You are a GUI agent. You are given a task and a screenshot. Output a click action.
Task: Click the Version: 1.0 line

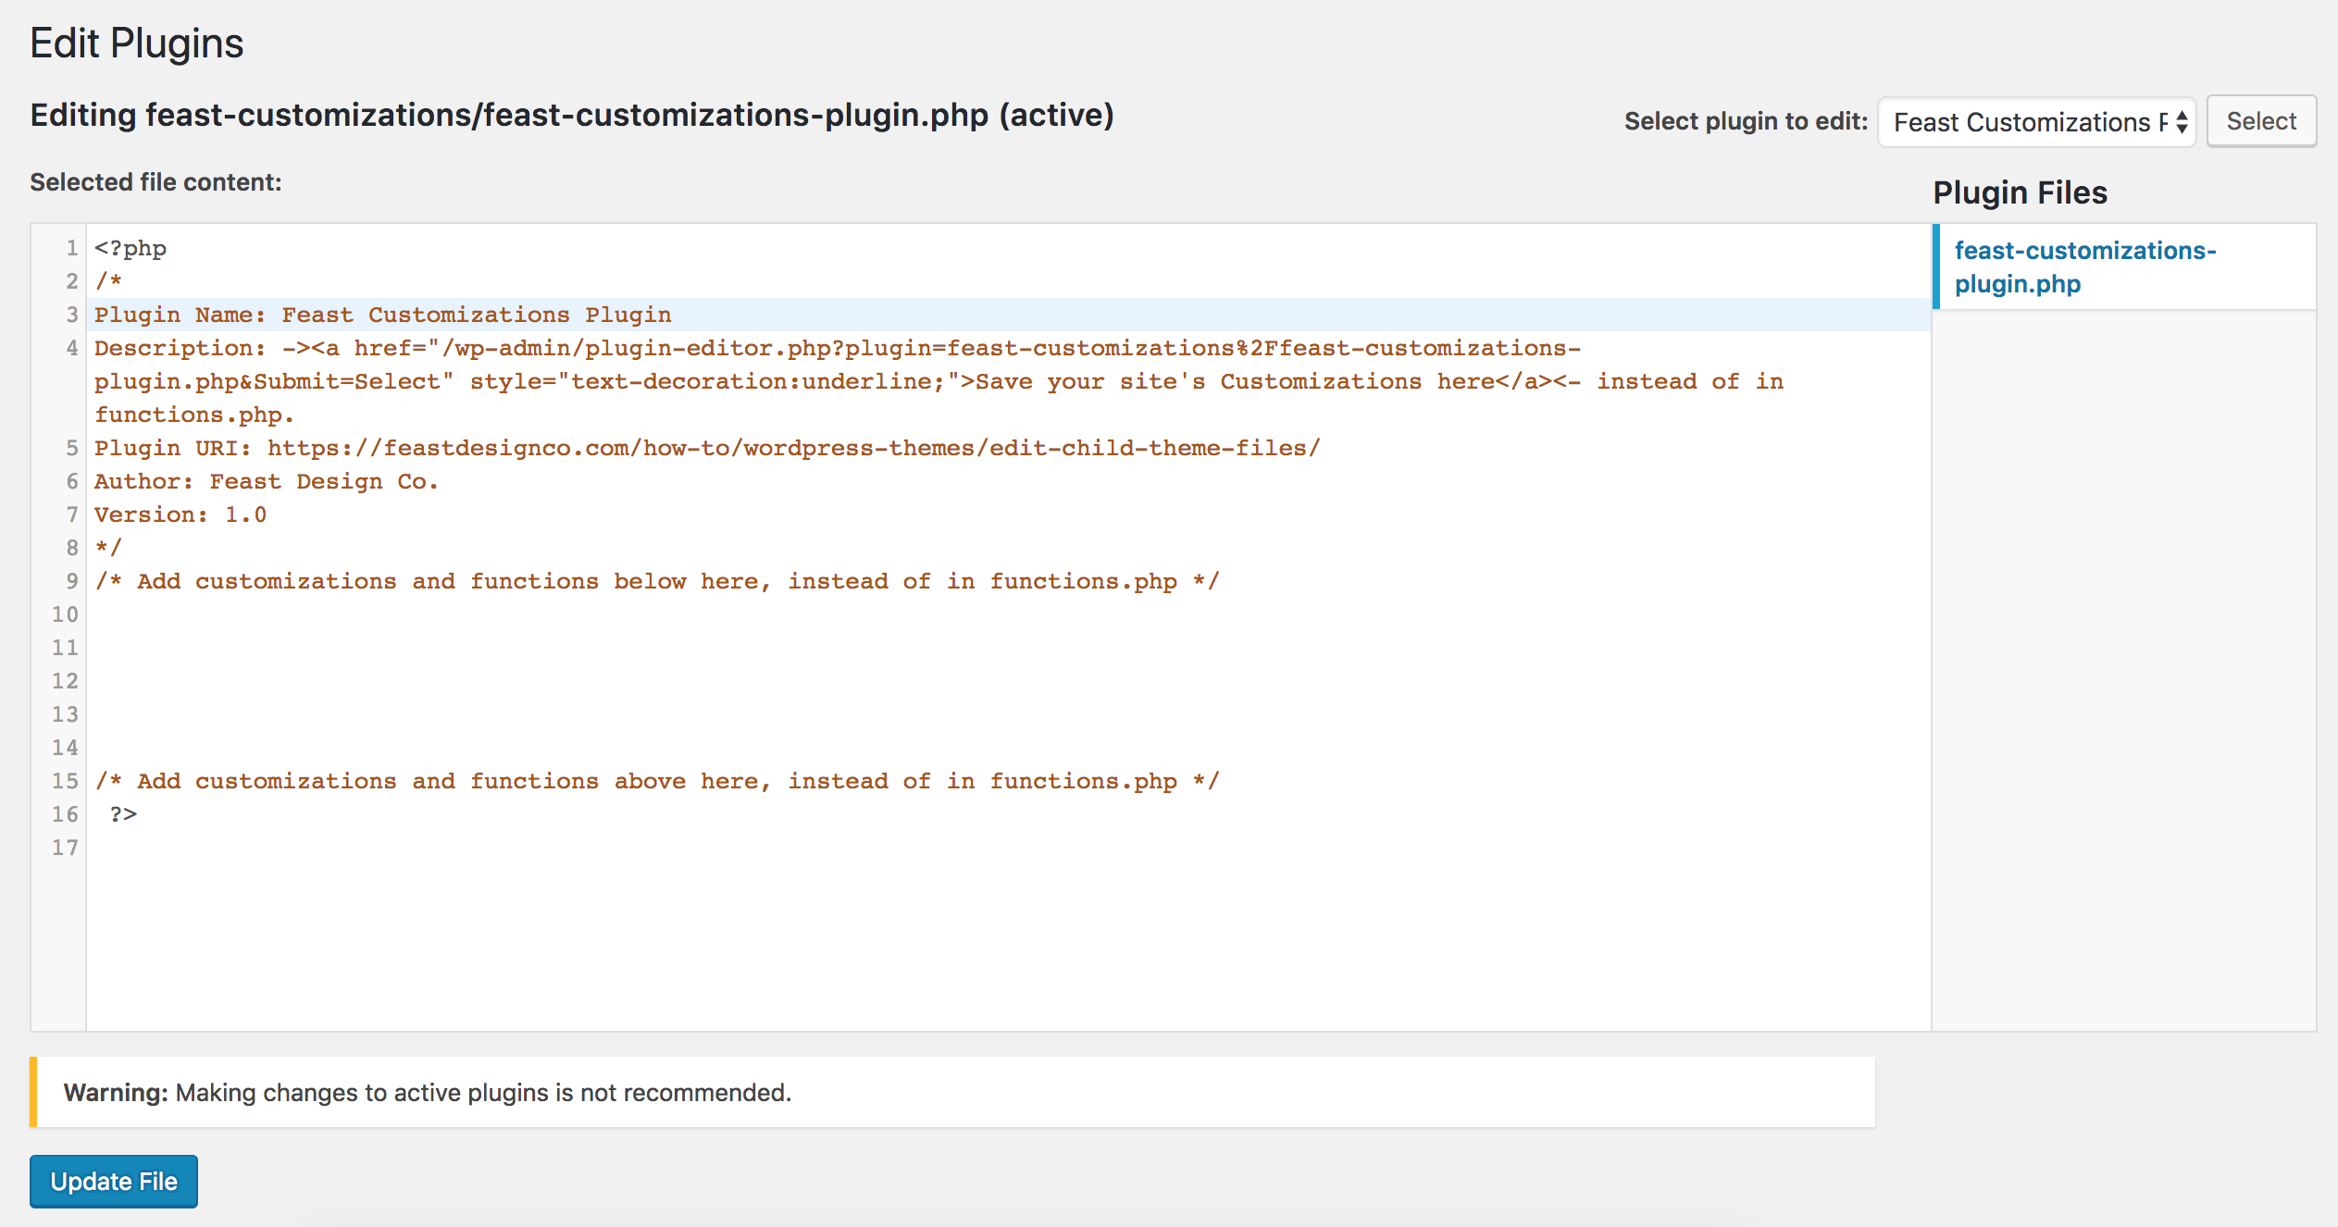click(x=180, y=514)
